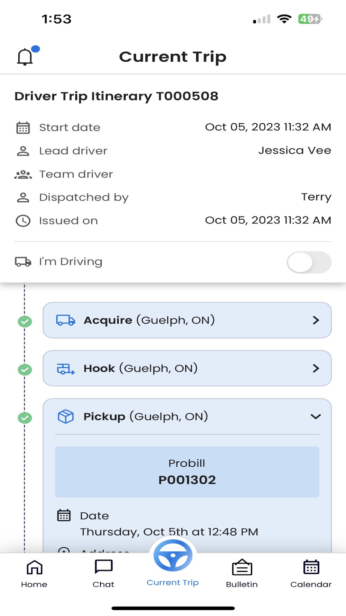Tap the Pickup package box icon

point(65,416)
